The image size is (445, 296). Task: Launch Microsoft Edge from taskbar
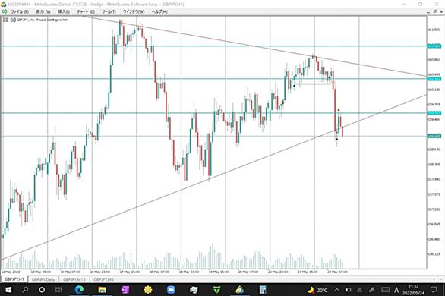pyautogui.click(x=80, y=290)
